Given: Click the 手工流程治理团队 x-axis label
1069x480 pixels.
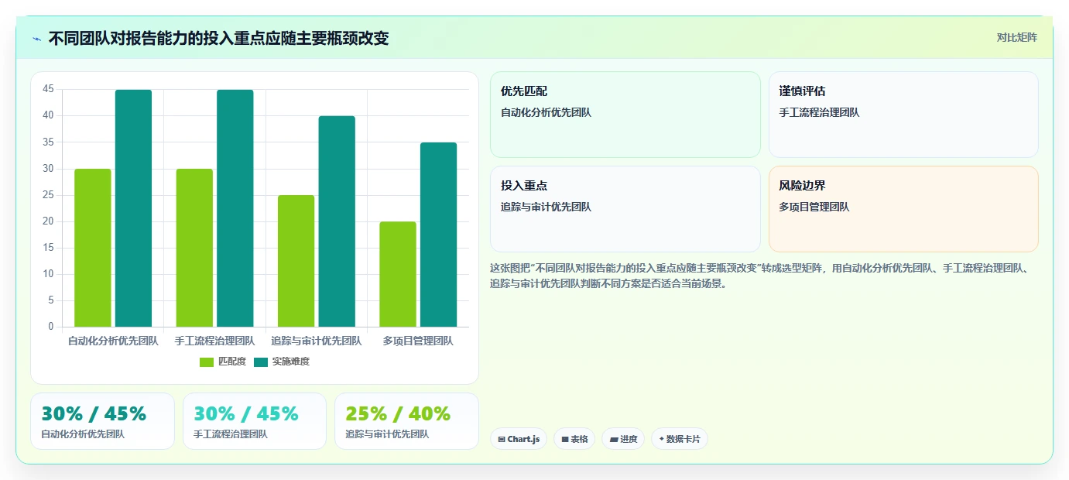Looking at the screenshot, I should [214, 341].
